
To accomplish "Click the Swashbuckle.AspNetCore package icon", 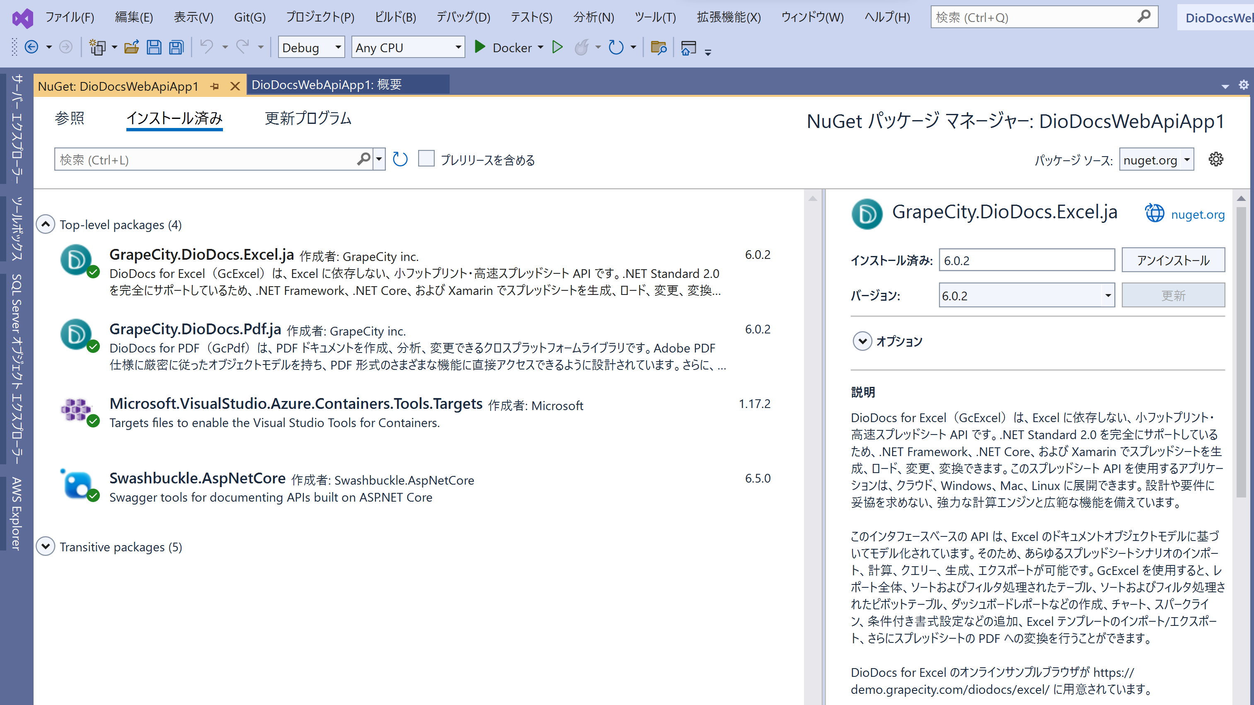I will click(78, 485).
